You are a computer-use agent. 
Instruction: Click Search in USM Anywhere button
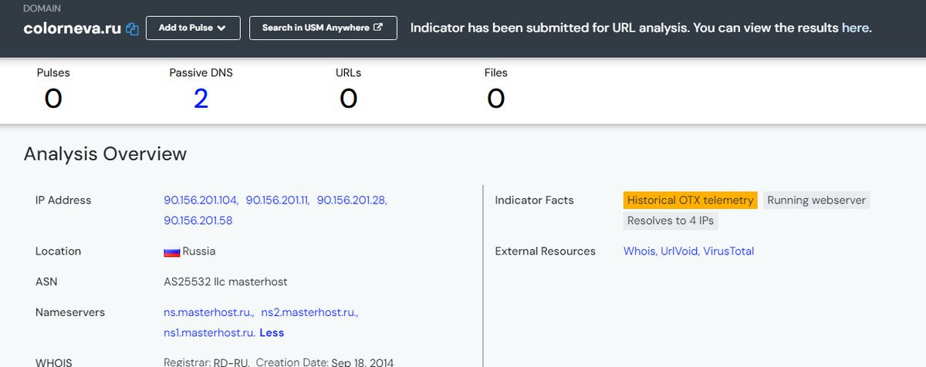point(323,28)
